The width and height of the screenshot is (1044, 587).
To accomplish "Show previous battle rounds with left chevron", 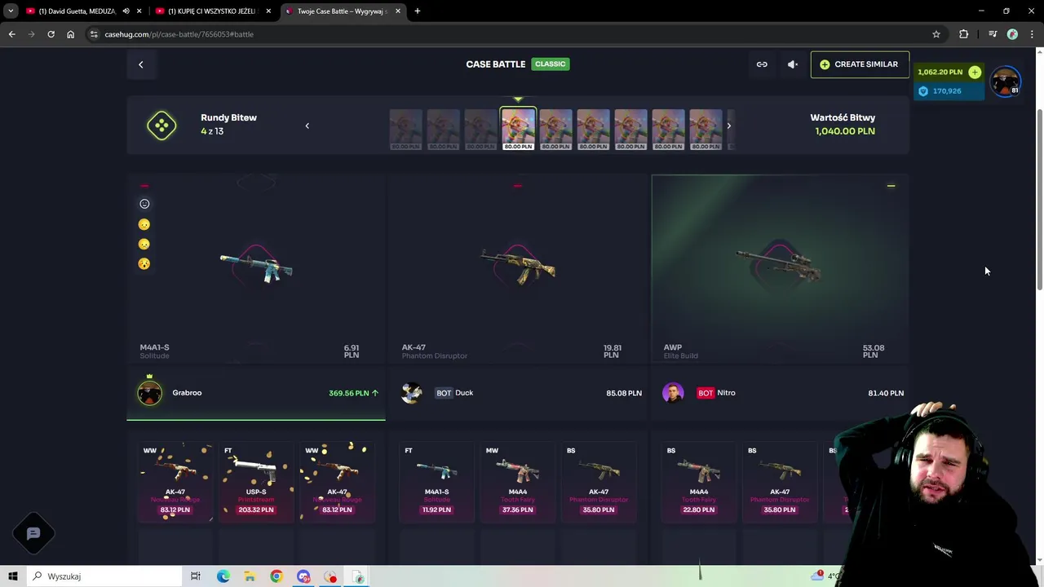I will click(307, 126).
